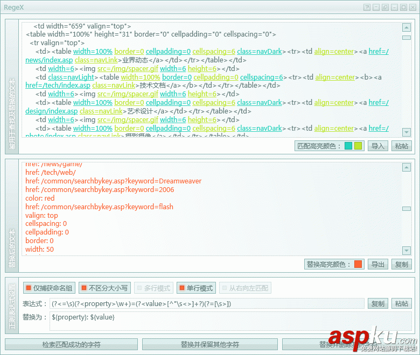Viewport: 420px width, 355px height.
Task: Click the result line ending 'keyword=flash'
Action: tap(100, 207)
